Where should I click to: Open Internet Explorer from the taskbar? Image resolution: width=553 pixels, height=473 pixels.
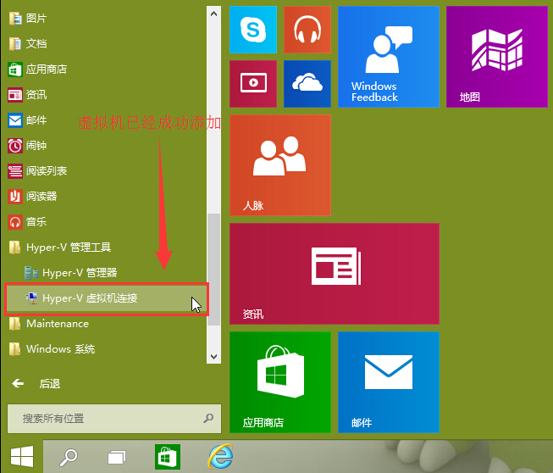[220, 457]
